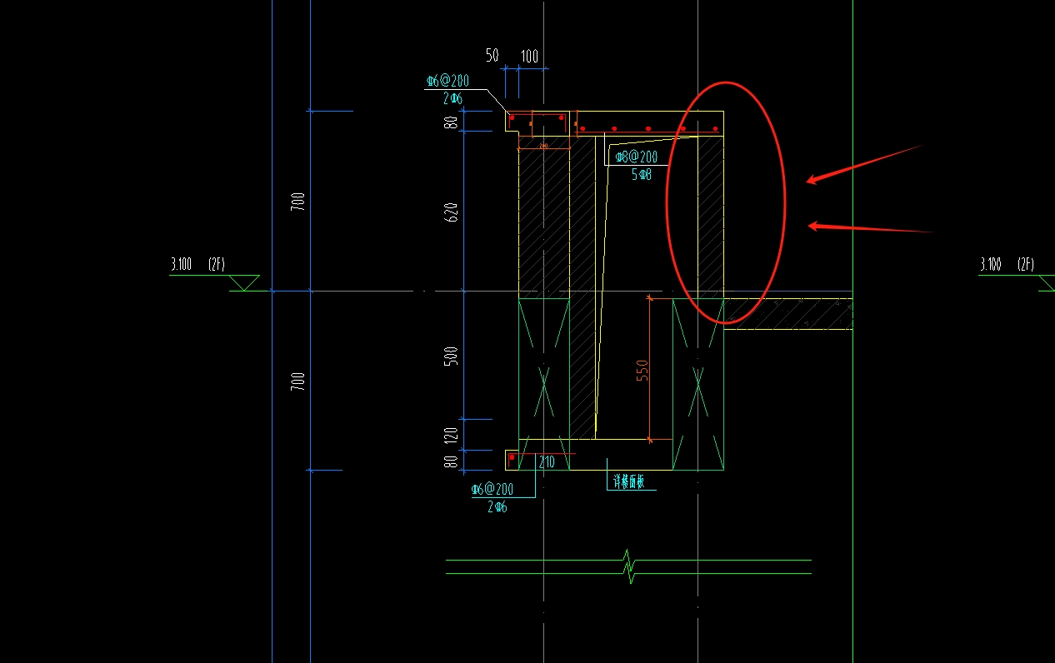Select the 5Φ8 rebar annotation
This screenshot has height=663, width=1055.
click(x=641, y=175)
